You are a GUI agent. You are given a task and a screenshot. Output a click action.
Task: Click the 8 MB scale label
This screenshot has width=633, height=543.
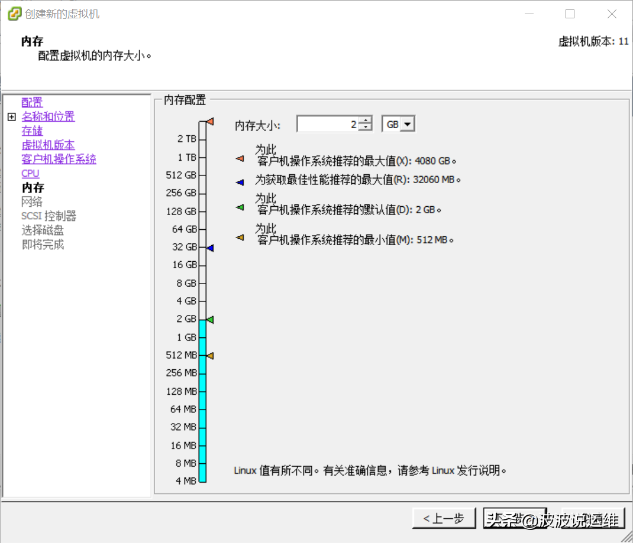click(x=186, y=463)
